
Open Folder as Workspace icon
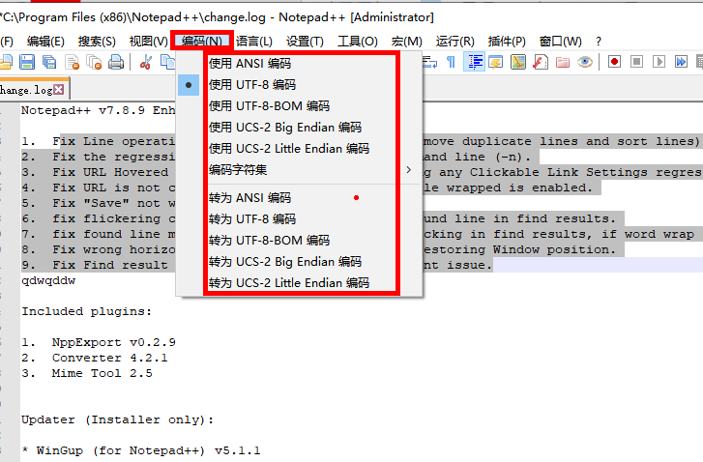click(x=562, y=62)
